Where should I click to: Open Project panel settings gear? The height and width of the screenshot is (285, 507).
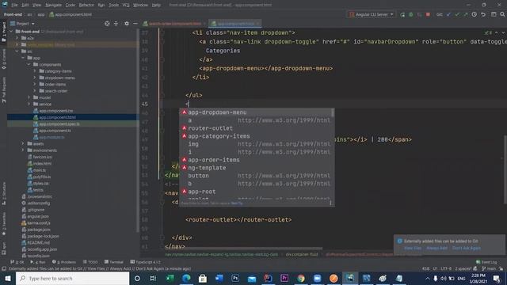(x=127, y=24)
